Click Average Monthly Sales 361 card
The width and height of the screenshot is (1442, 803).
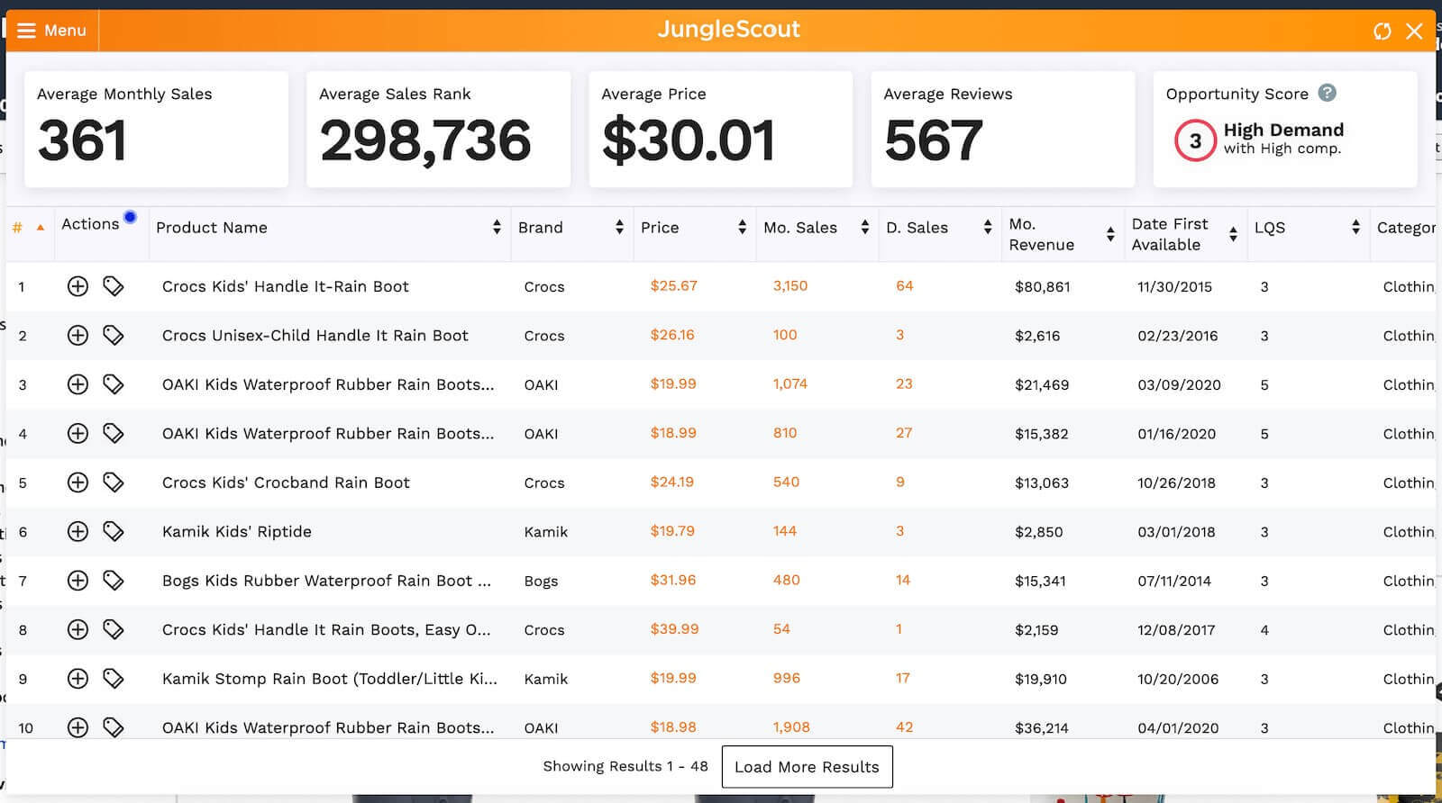click(156, 130)
